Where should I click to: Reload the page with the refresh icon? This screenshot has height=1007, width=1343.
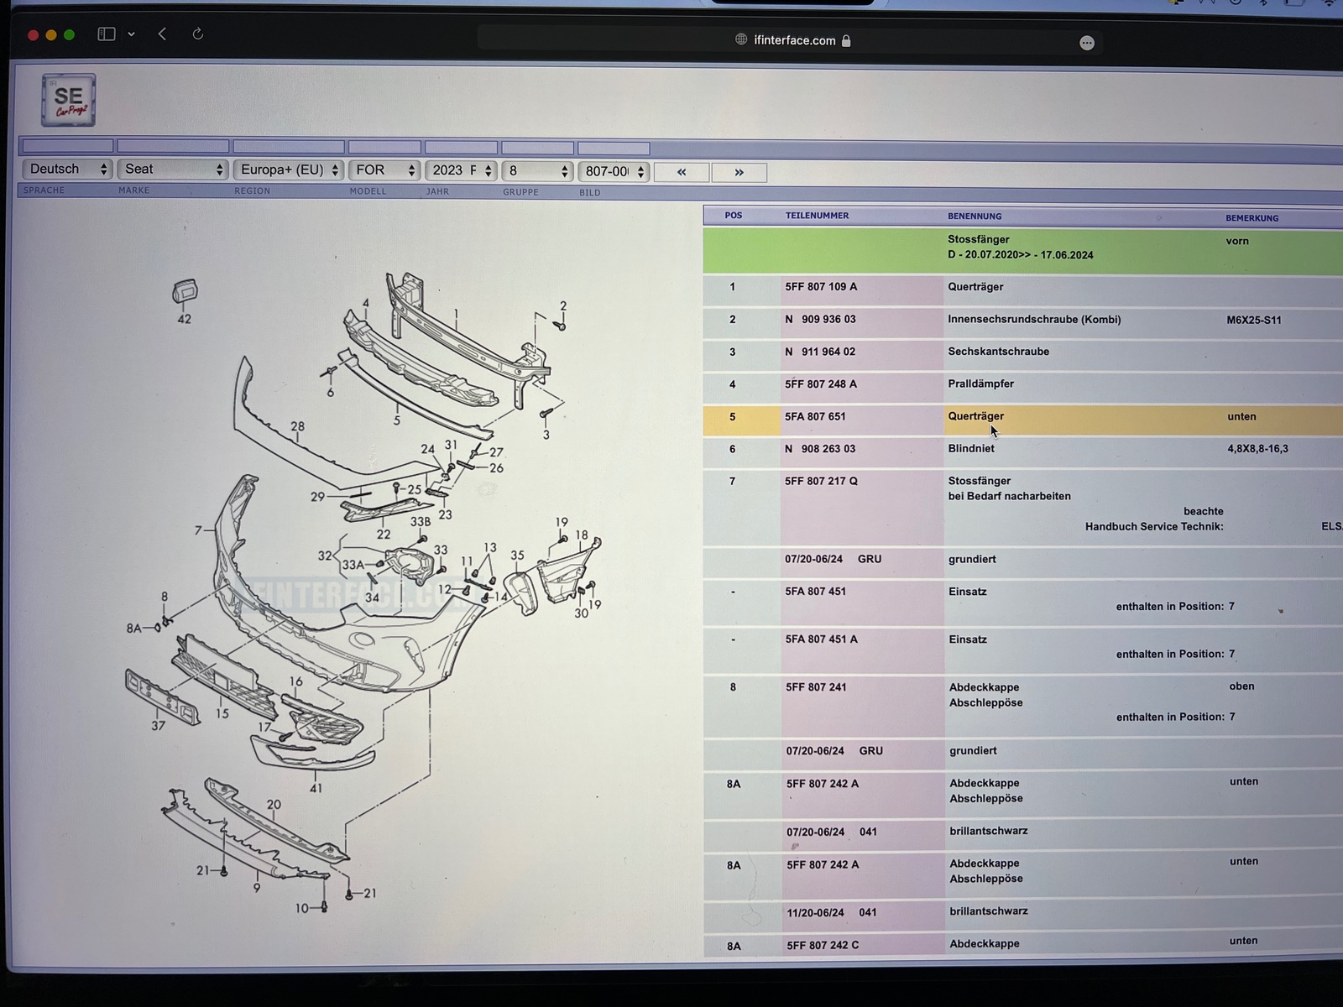pos(198,34)
